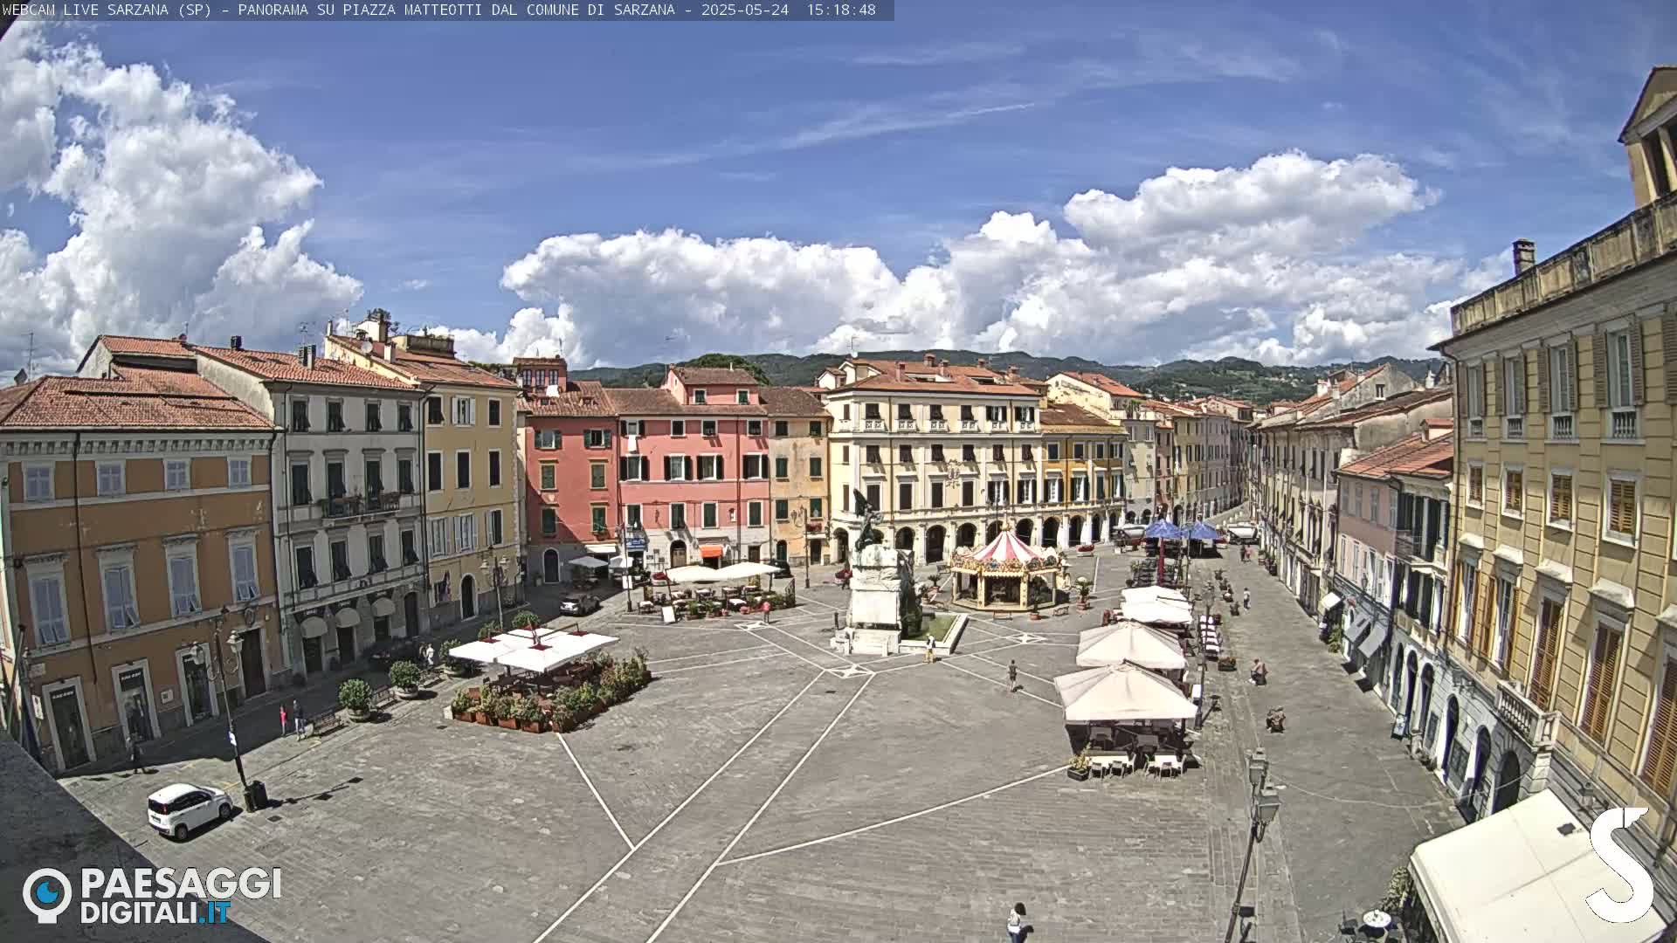Click the white umbrellas surrounded by planters

tap(533, 650)
